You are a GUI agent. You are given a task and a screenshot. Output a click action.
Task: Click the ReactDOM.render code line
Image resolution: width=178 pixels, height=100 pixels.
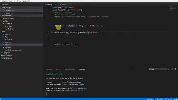[76, 33]
